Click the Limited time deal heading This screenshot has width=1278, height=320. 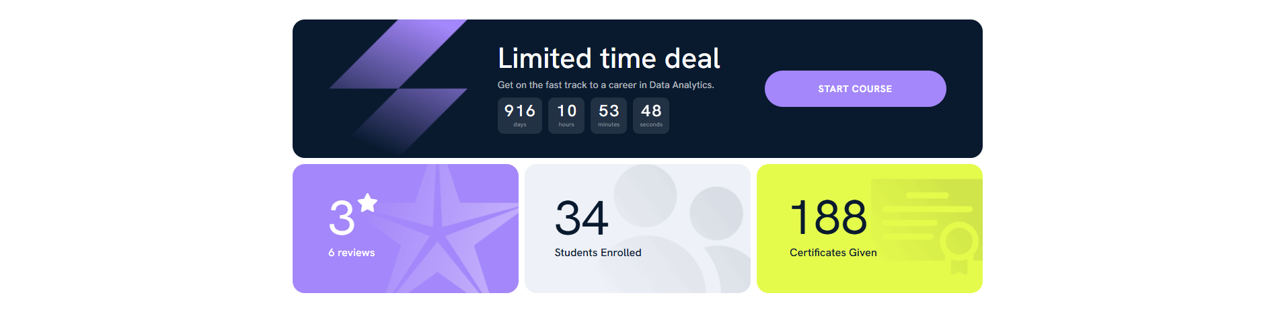609,58
